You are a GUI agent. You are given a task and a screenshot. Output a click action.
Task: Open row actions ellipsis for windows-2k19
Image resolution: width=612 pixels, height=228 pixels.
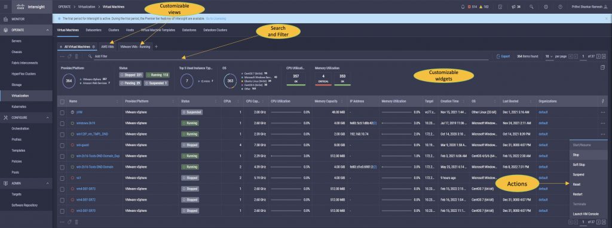[x=604, y=123]
